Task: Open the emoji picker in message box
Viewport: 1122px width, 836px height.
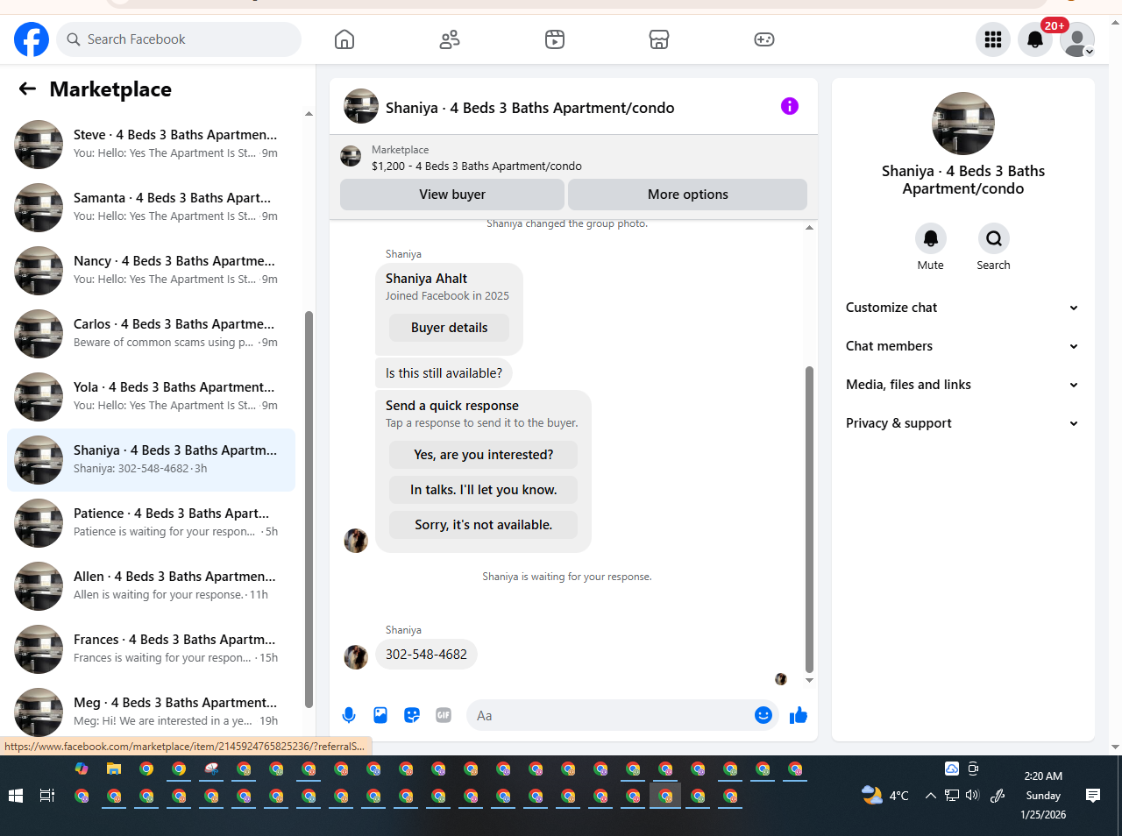Action: point(763,715)
